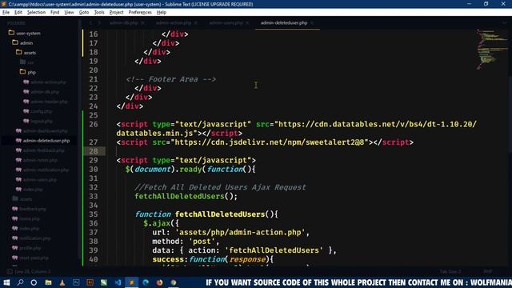Click line number 35 in the gutter
This screenshot has width=512, height=288.
coord(94,214)
